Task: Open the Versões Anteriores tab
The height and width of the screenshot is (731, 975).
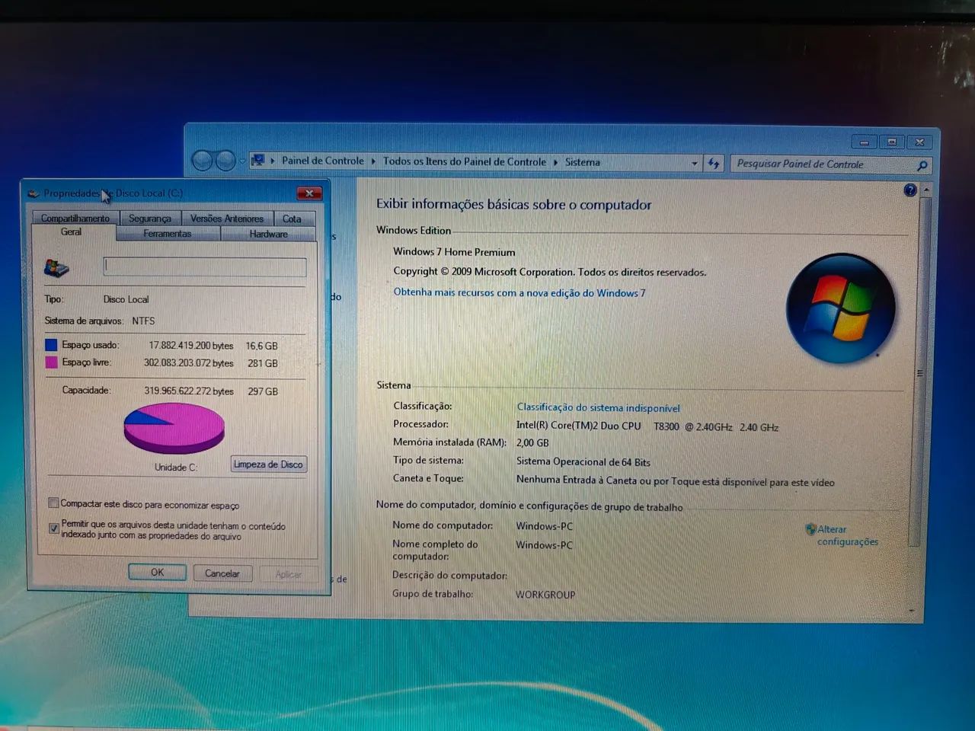Action: point(227,219)
